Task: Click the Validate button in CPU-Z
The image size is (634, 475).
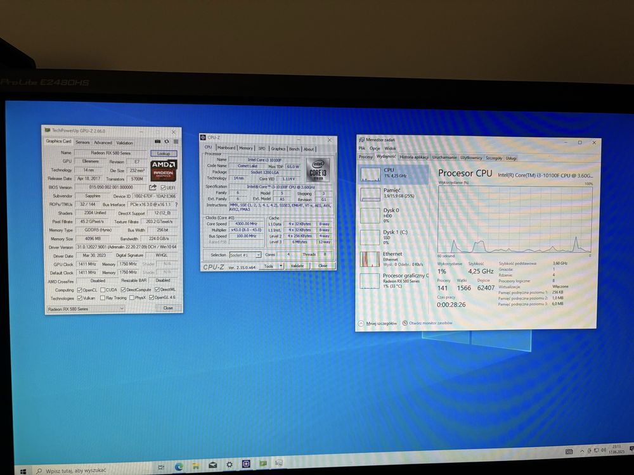Action: (297, 266)
